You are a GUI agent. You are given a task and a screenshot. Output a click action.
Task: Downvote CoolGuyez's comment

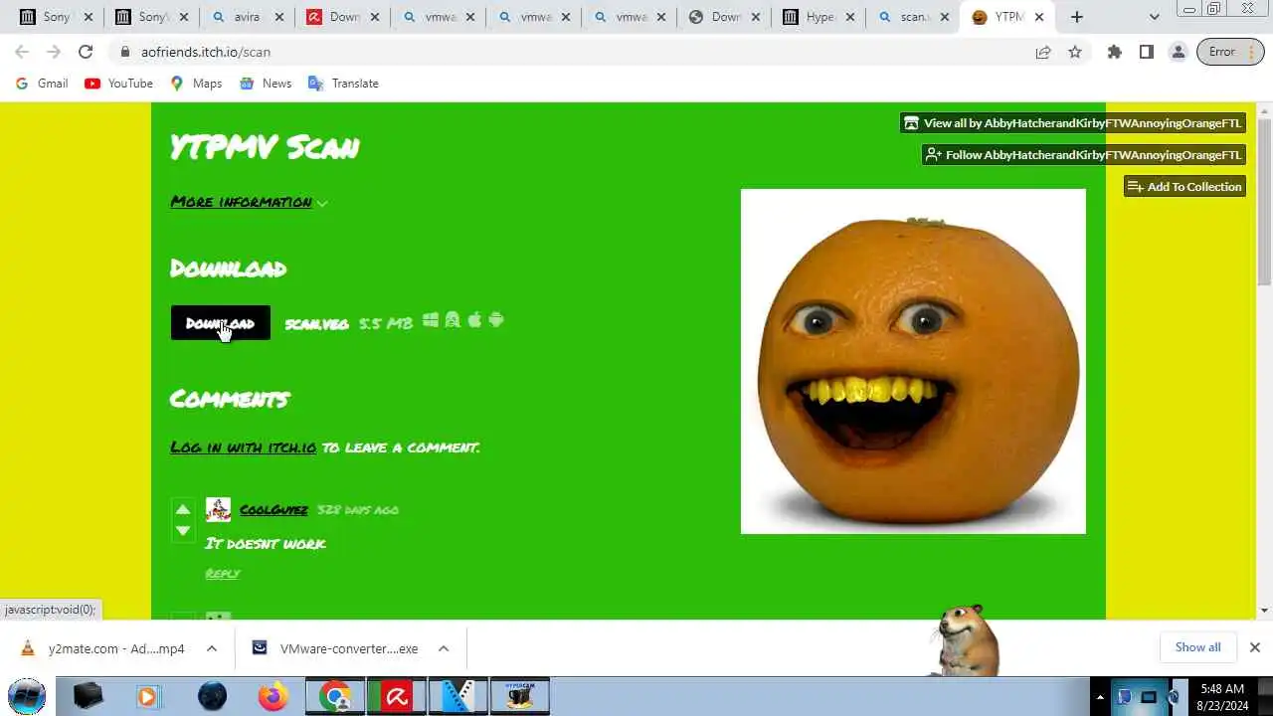[183, 531]
